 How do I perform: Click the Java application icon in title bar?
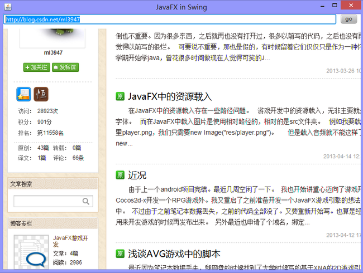(8, 7)
